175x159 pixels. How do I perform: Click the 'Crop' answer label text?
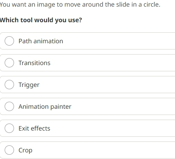pyautogui.click(x=25, y=150)
